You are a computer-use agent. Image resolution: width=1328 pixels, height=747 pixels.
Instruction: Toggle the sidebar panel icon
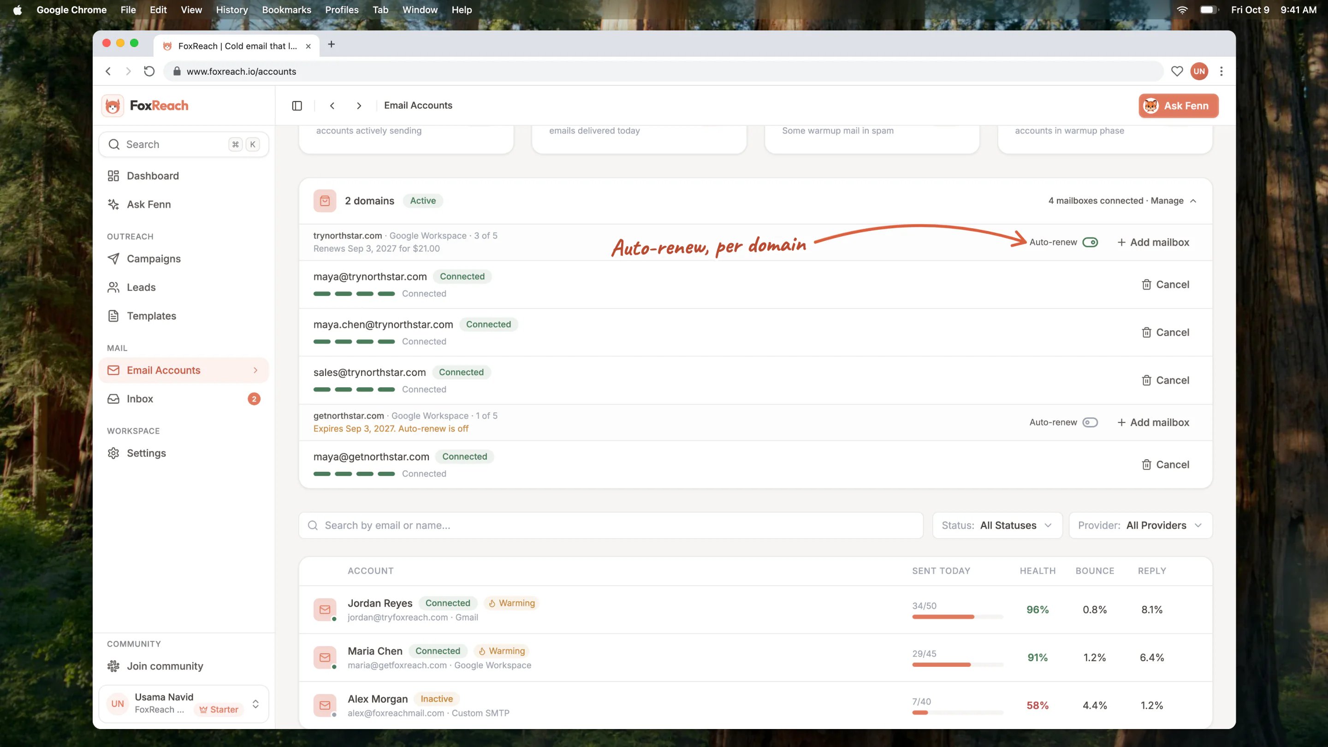(297, 106)
